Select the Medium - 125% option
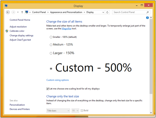Viewport: 156px width, 118px height. pyautogui.click(x=51, y=45)
